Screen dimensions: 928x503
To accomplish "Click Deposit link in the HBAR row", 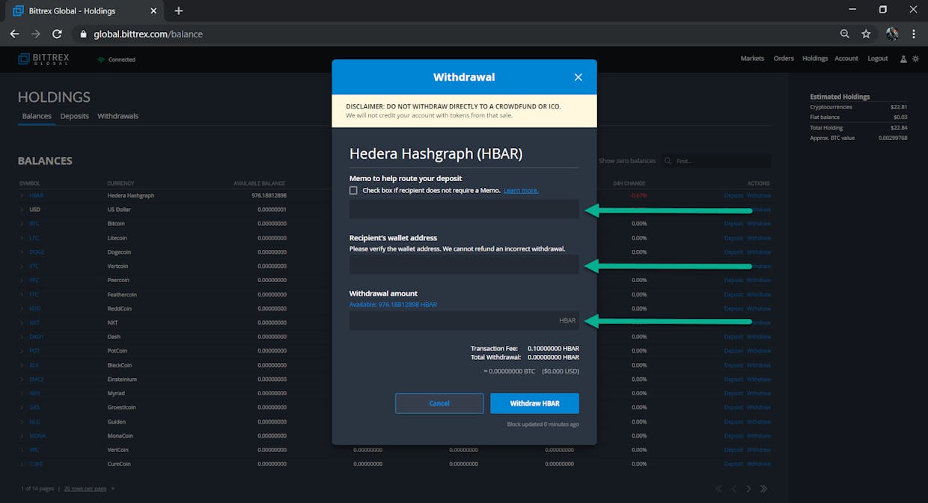I will [x=733, y=195].
